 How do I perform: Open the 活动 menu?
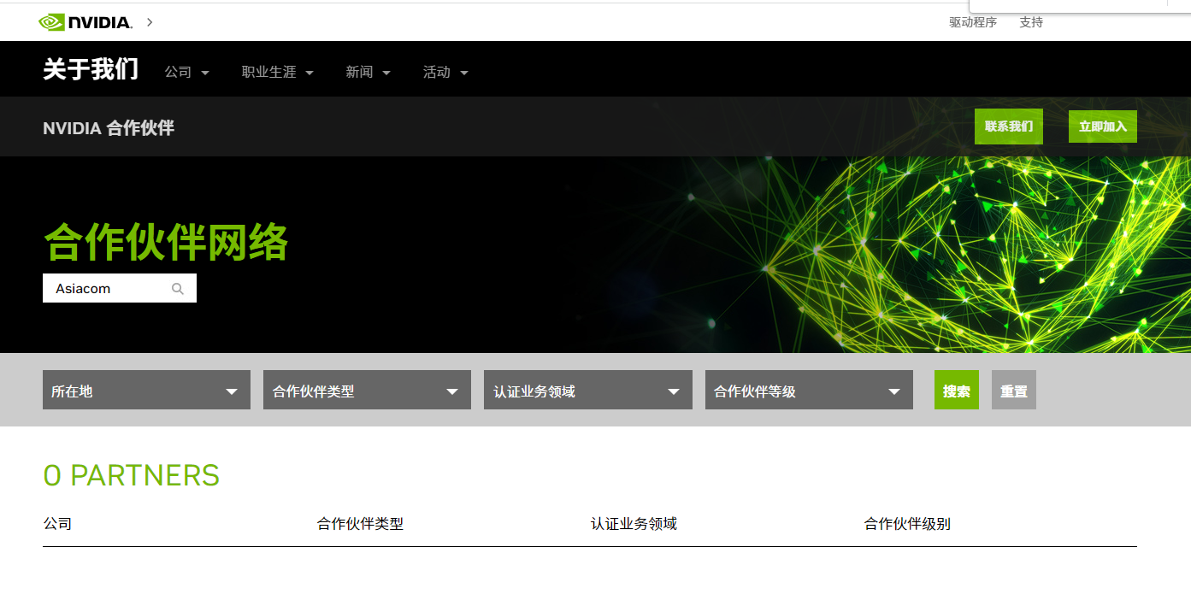445,73
